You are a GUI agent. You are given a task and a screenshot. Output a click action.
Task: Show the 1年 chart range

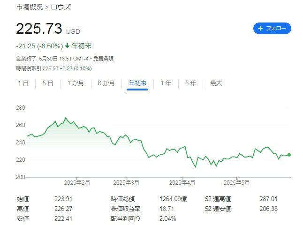click(x=166, y=83)
